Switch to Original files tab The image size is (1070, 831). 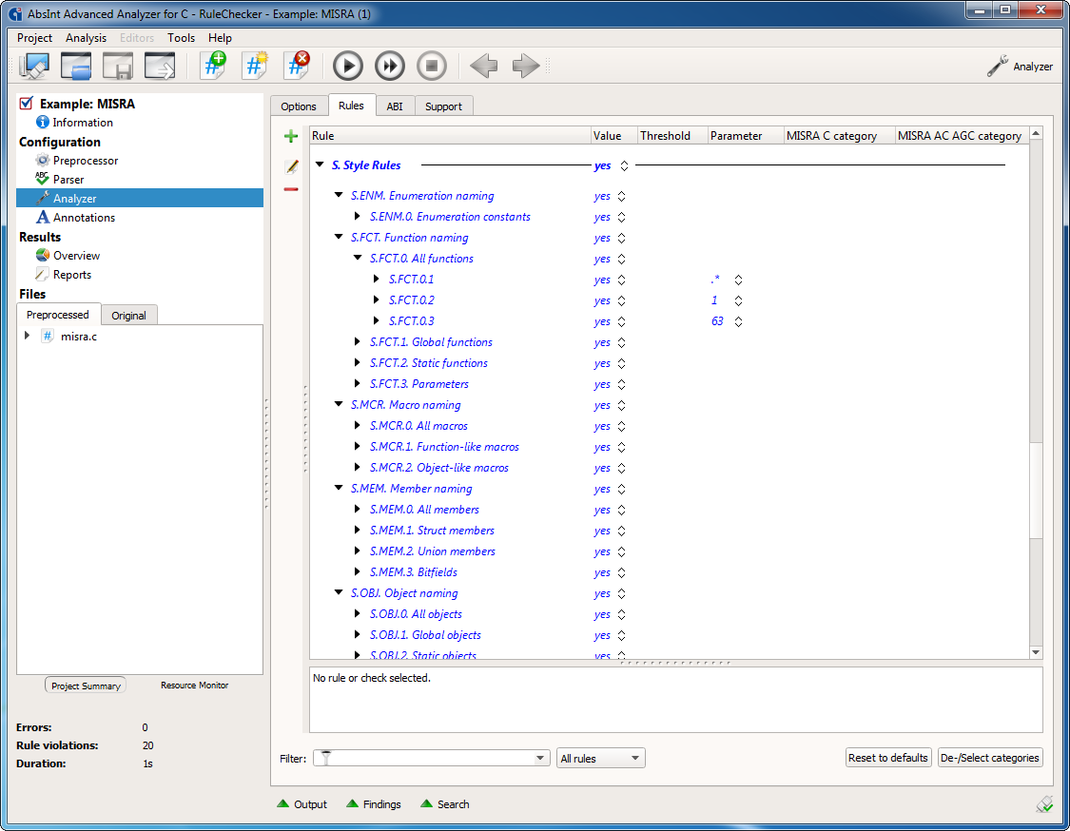[x=129, y=316]
